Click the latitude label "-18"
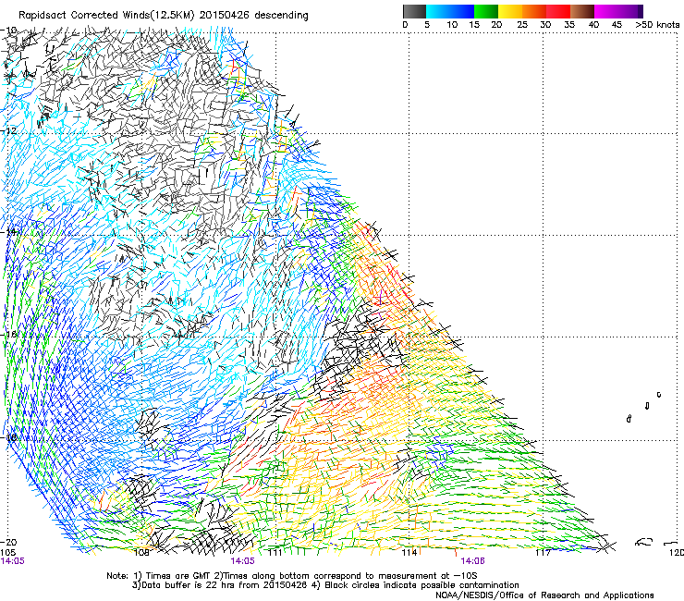 coord(9,437)
